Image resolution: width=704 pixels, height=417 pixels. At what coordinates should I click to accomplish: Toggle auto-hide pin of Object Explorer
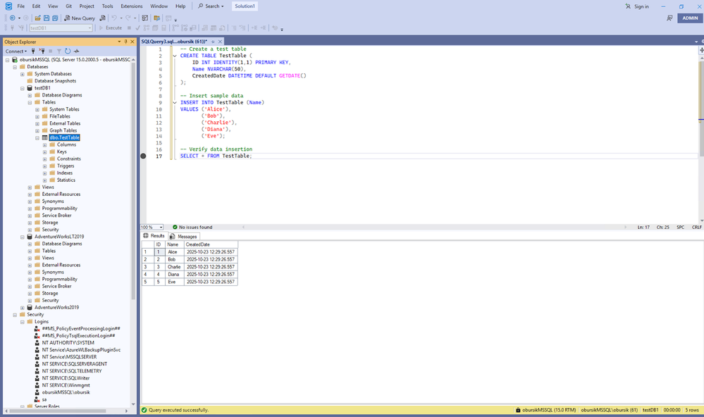pyautogui.click(x=125, y=42)
